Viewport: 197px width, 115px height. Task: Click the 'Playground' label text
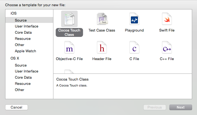[134, 30]
